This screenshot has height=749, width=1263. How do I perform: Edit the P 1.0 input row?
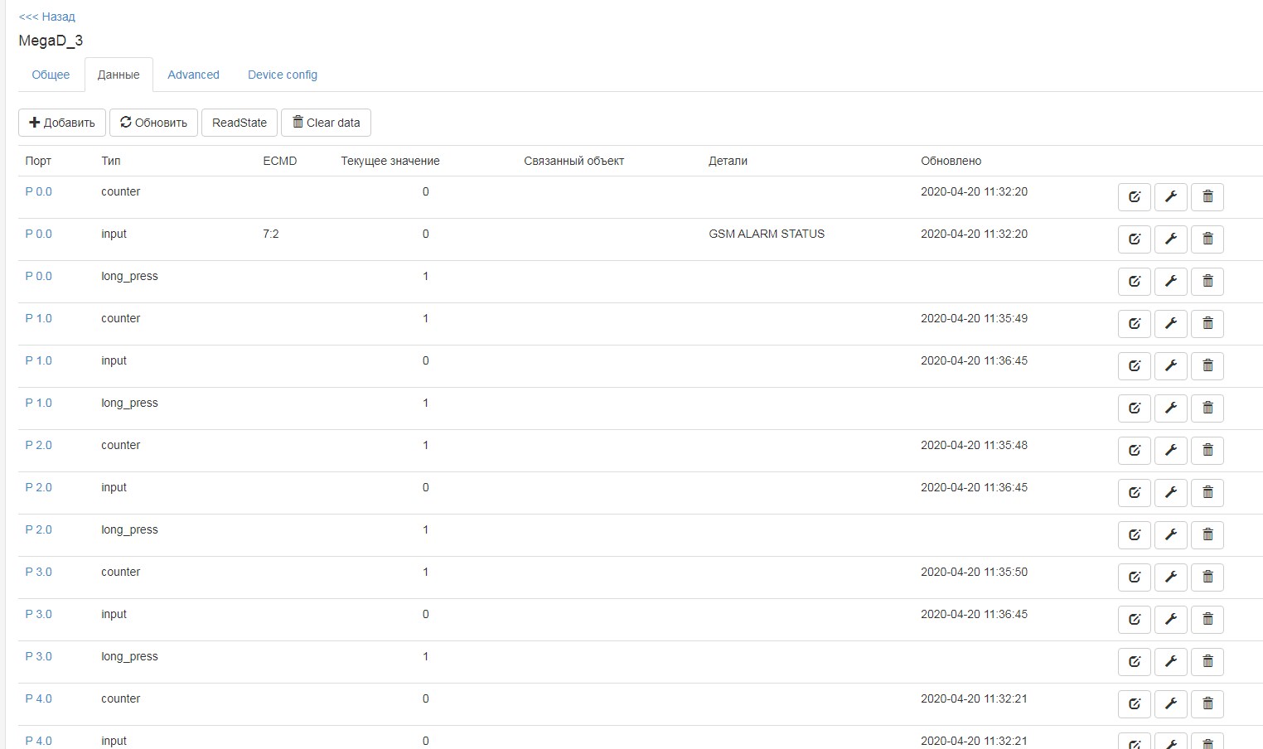1134,365
